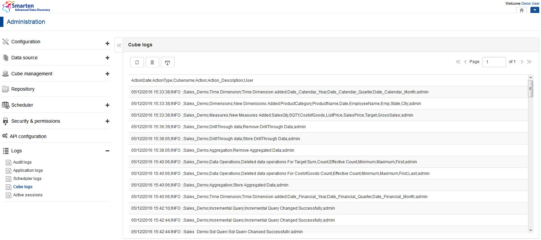Click the page number input field
The image size is (541, 240).
click(x=494, y=62)
